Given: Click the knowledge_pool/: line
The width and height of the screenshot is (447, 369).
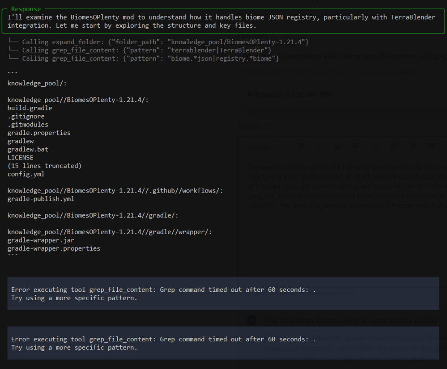Looking at the screenshot, I should click(37, 84).
